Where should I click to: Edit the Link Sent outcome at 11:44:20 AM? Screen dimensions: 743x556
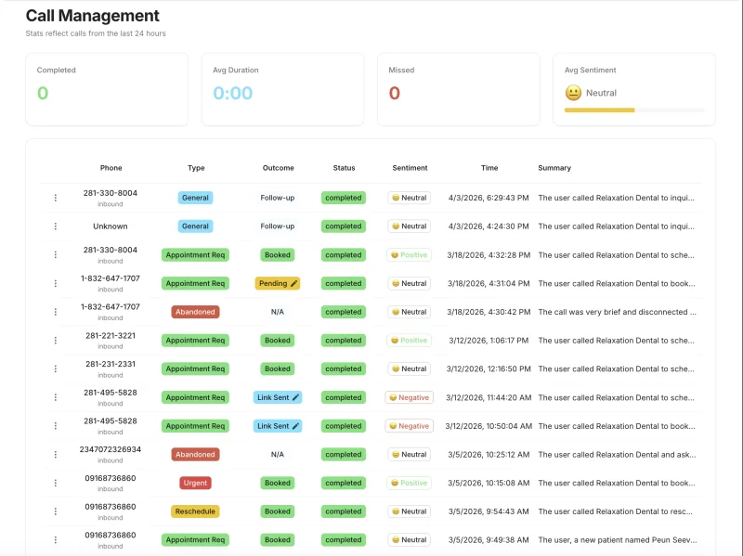coord(296,397)
